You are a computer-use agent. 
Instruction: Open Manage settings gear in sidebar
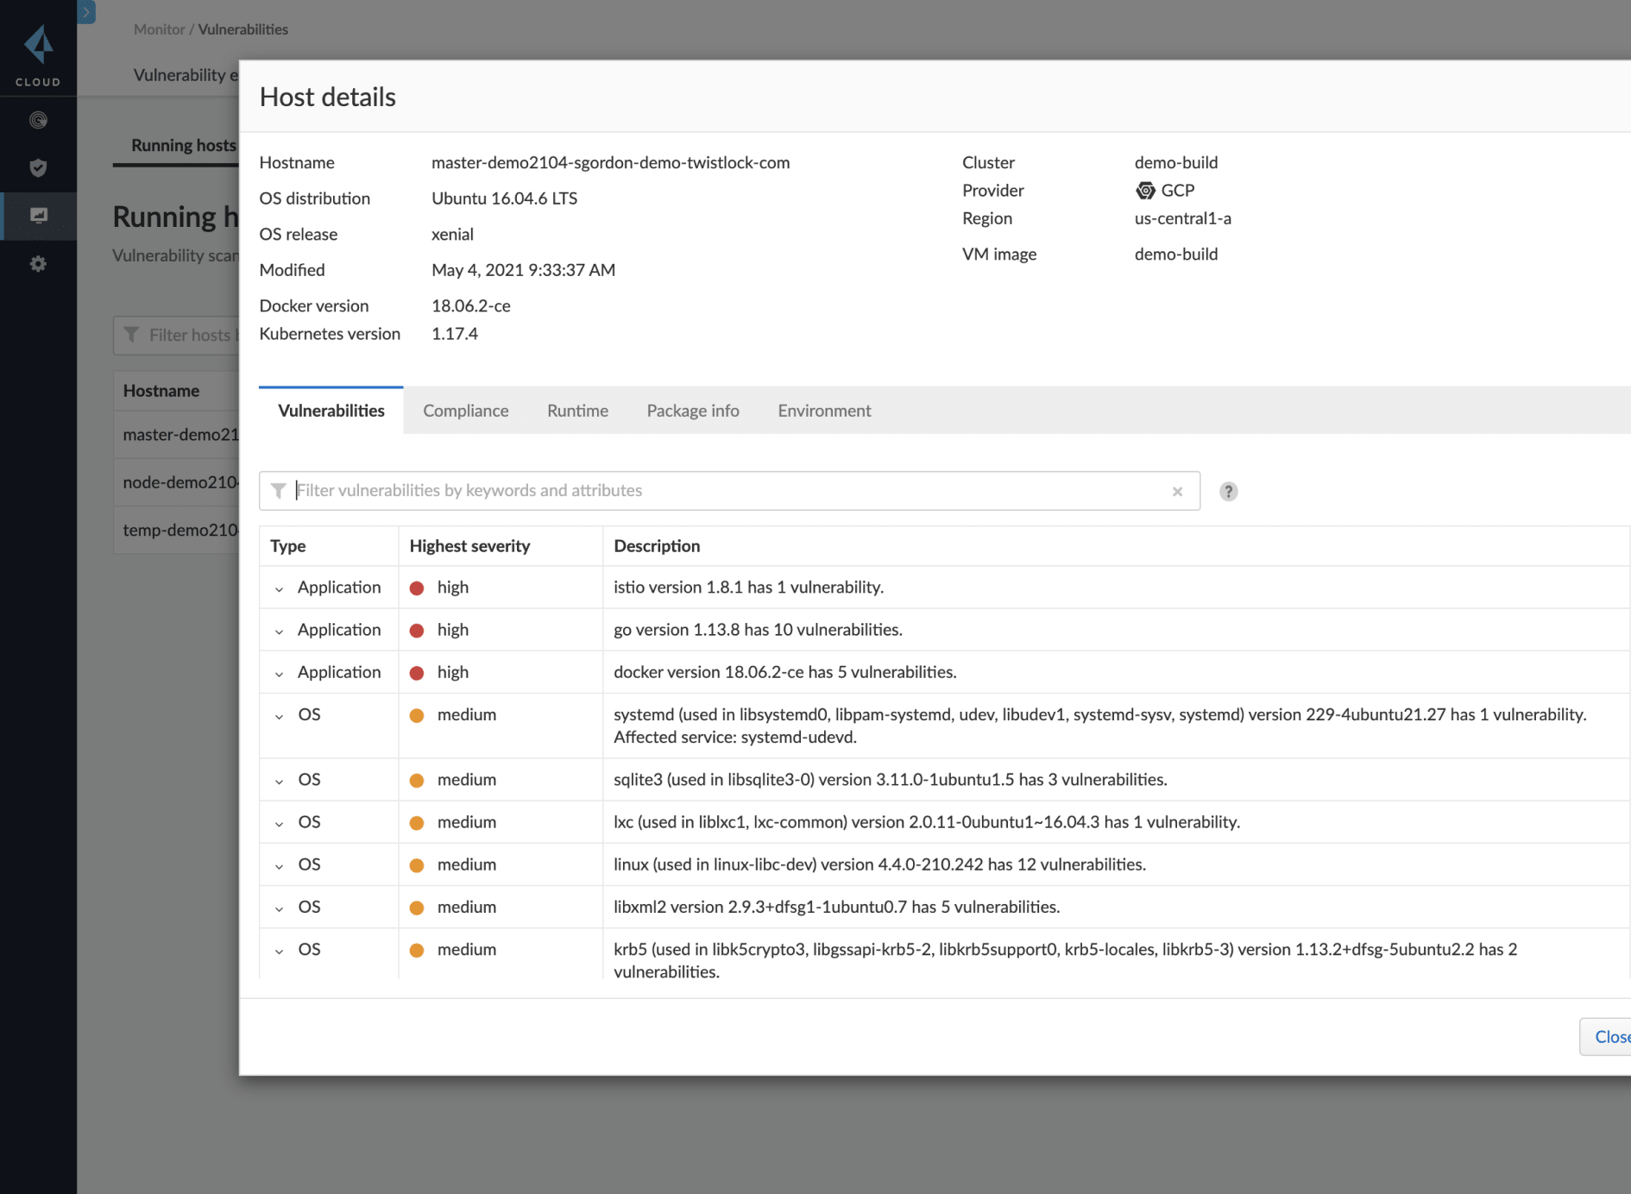tap(38, 263)
